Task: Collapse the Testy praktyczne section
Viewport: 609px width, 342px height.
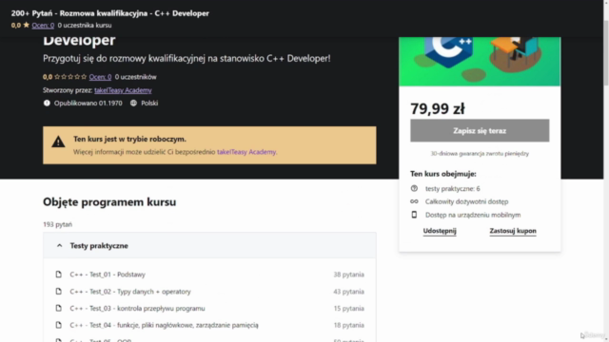Action: 209,245
